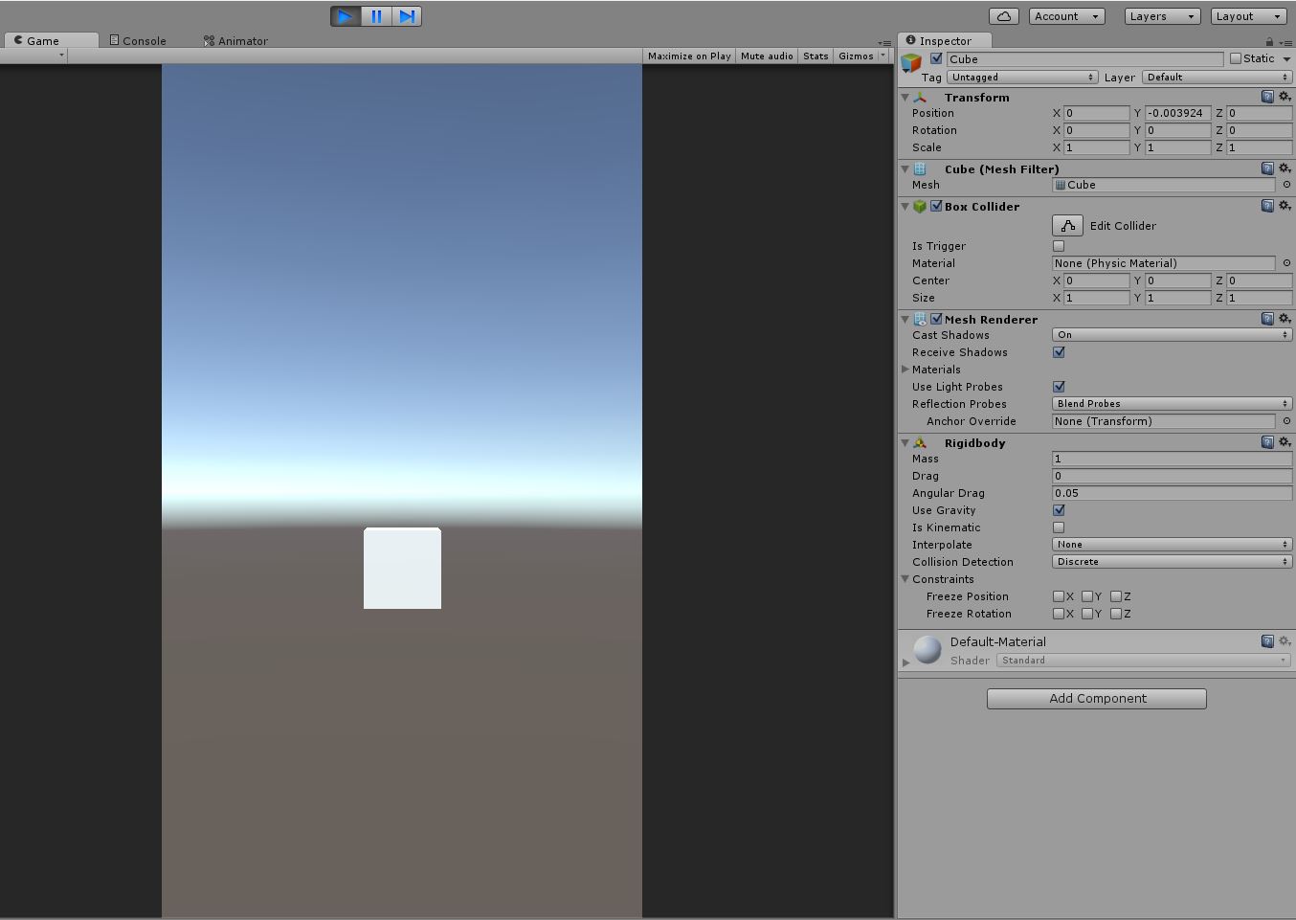The width and height of the screenshot is (1296, 920).
Task: Click the Cube name field
Action: [x=1084, y=58]
